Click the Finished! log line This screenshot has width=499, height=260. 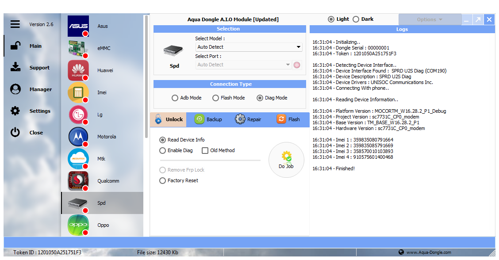click(x=334, y=168)
